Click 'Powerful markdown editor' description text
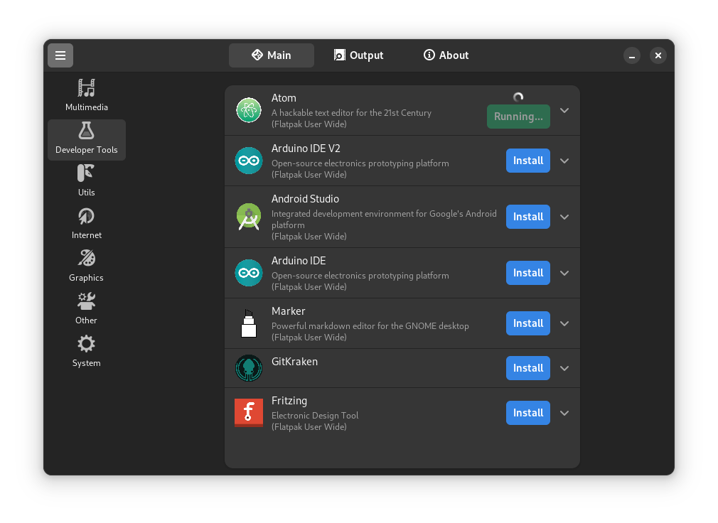This screenshot has width=718, height=523. pos(370,325)
